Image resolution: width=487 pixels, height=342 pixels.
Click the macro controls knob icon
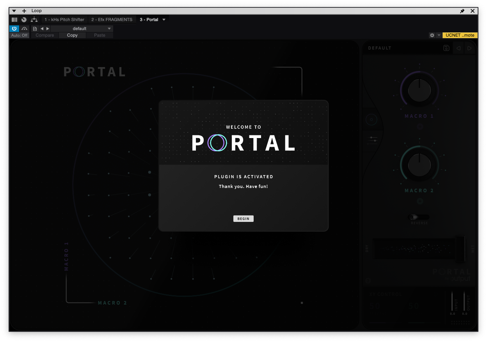(x=24, y=19)
